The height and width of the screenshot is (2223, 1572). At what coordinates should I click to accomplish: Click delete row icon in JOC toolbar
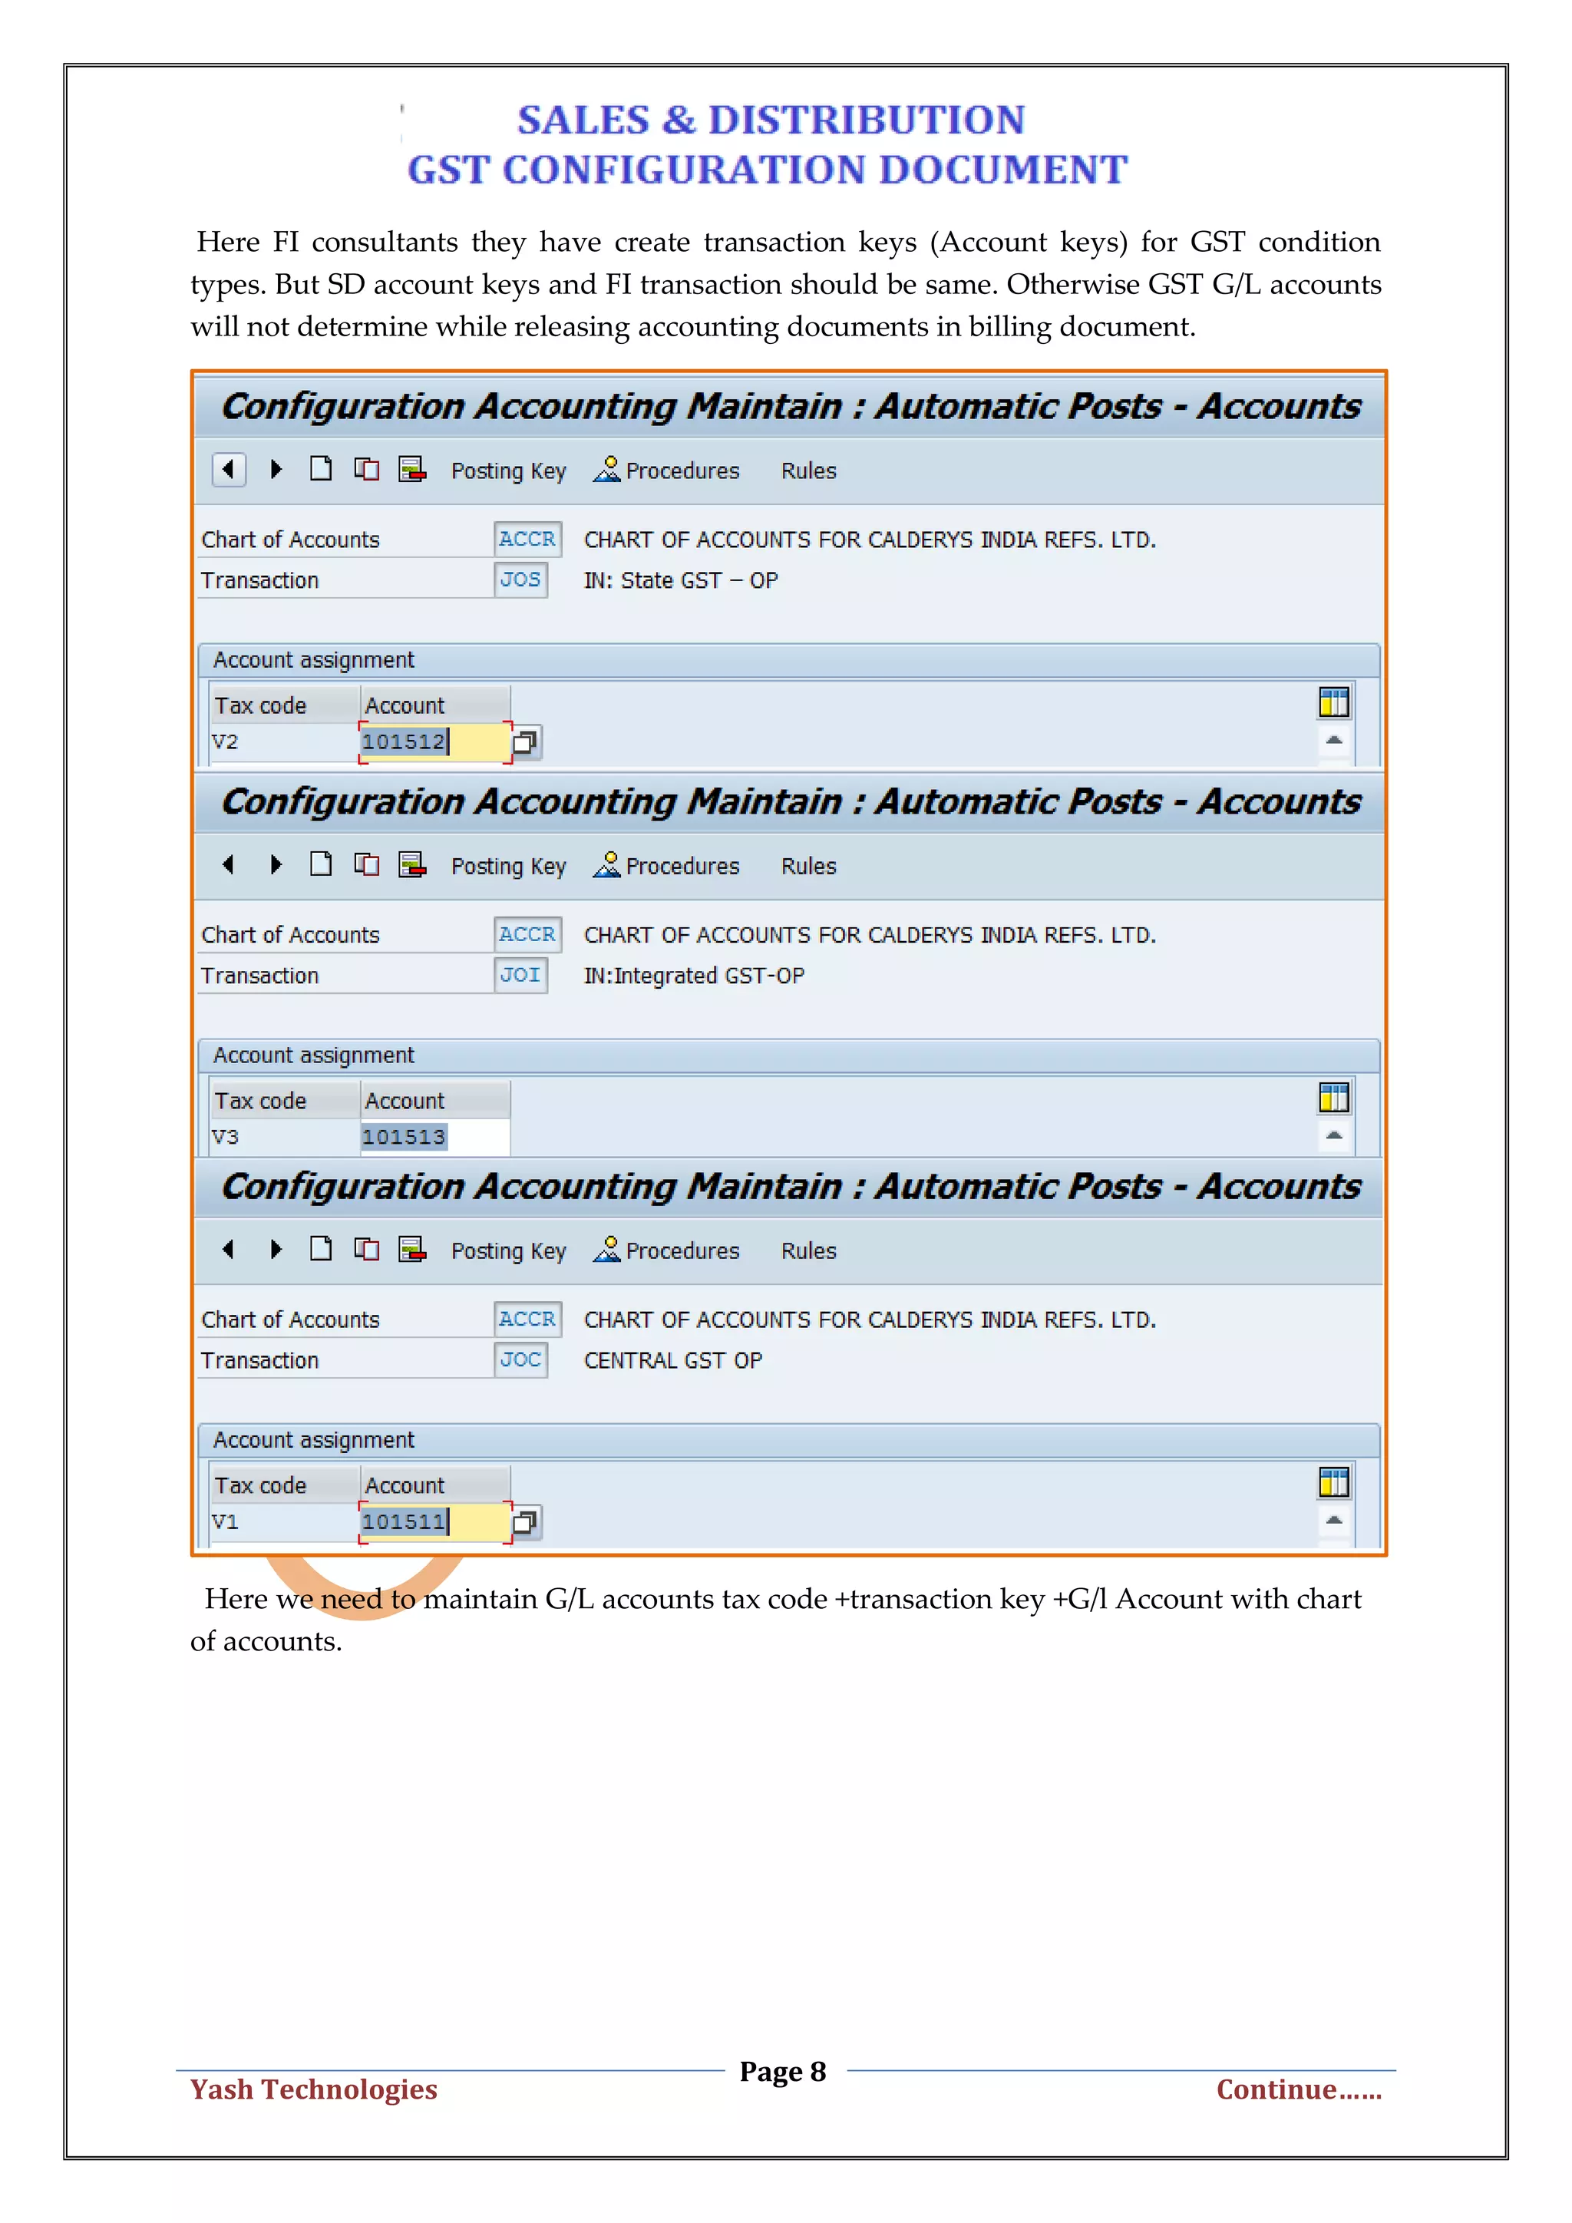click(412, 1249)
